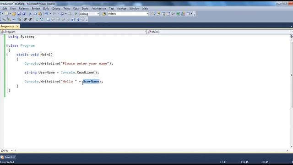The width and height of the screenshot is (293, 165).
Task: Open standard toolbar overflow options arrow
Action: point(194,14)
